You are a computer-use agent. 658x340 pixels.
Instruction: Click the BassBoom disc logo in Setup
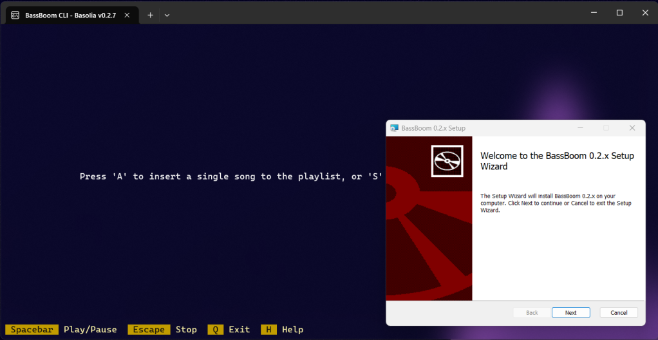coord(447,161)
